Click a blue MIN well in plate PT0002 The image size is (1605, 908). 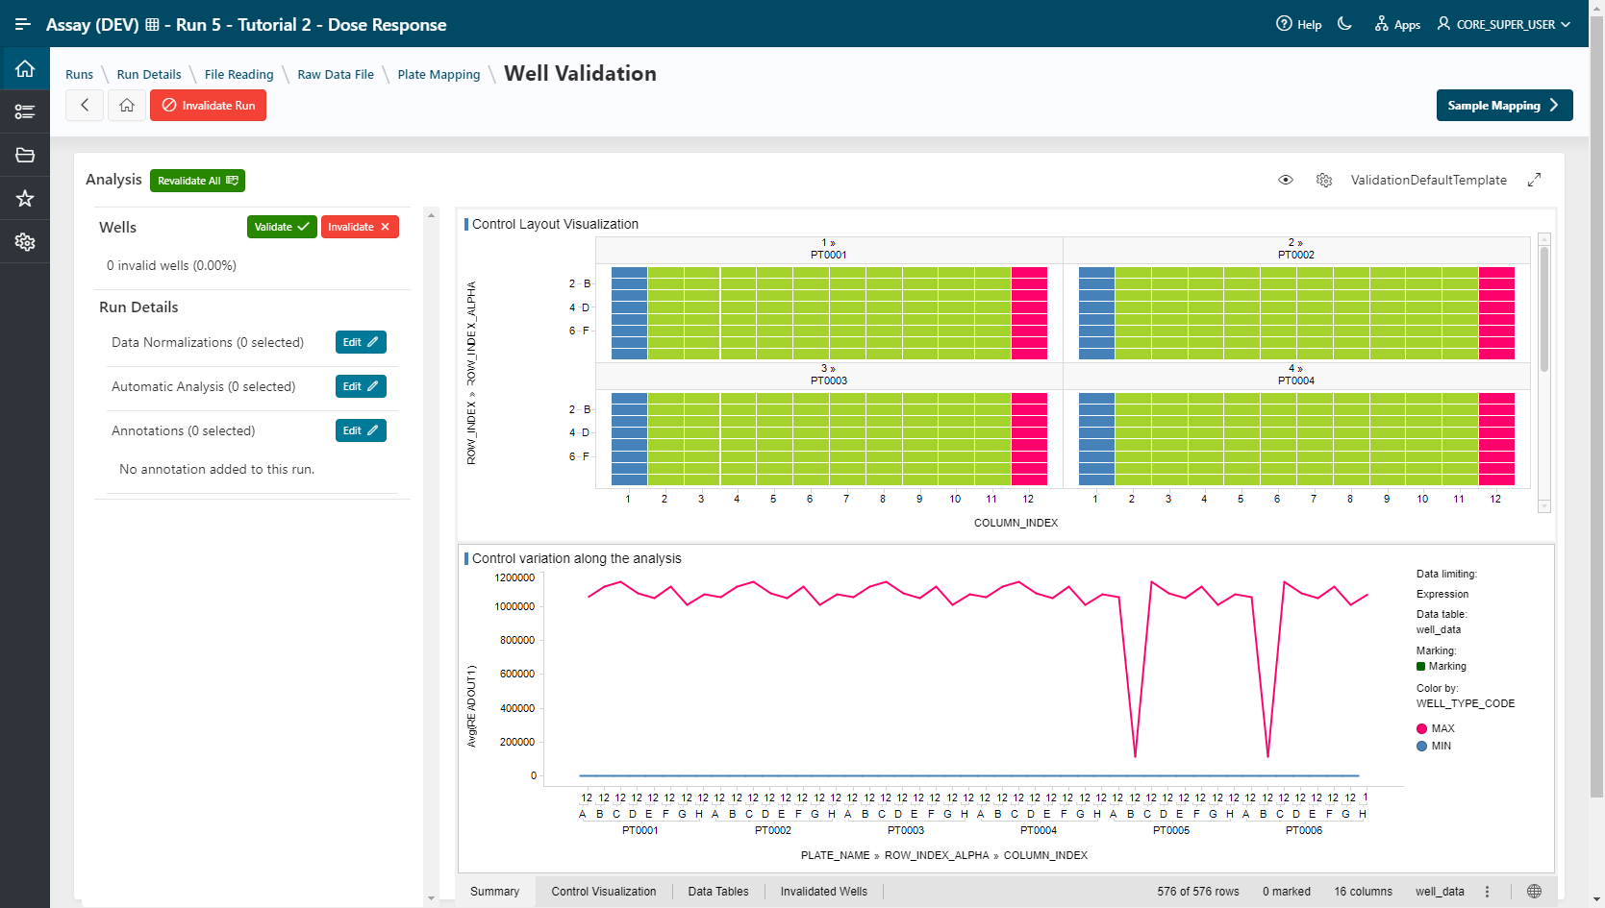[x=1096, y=307]
